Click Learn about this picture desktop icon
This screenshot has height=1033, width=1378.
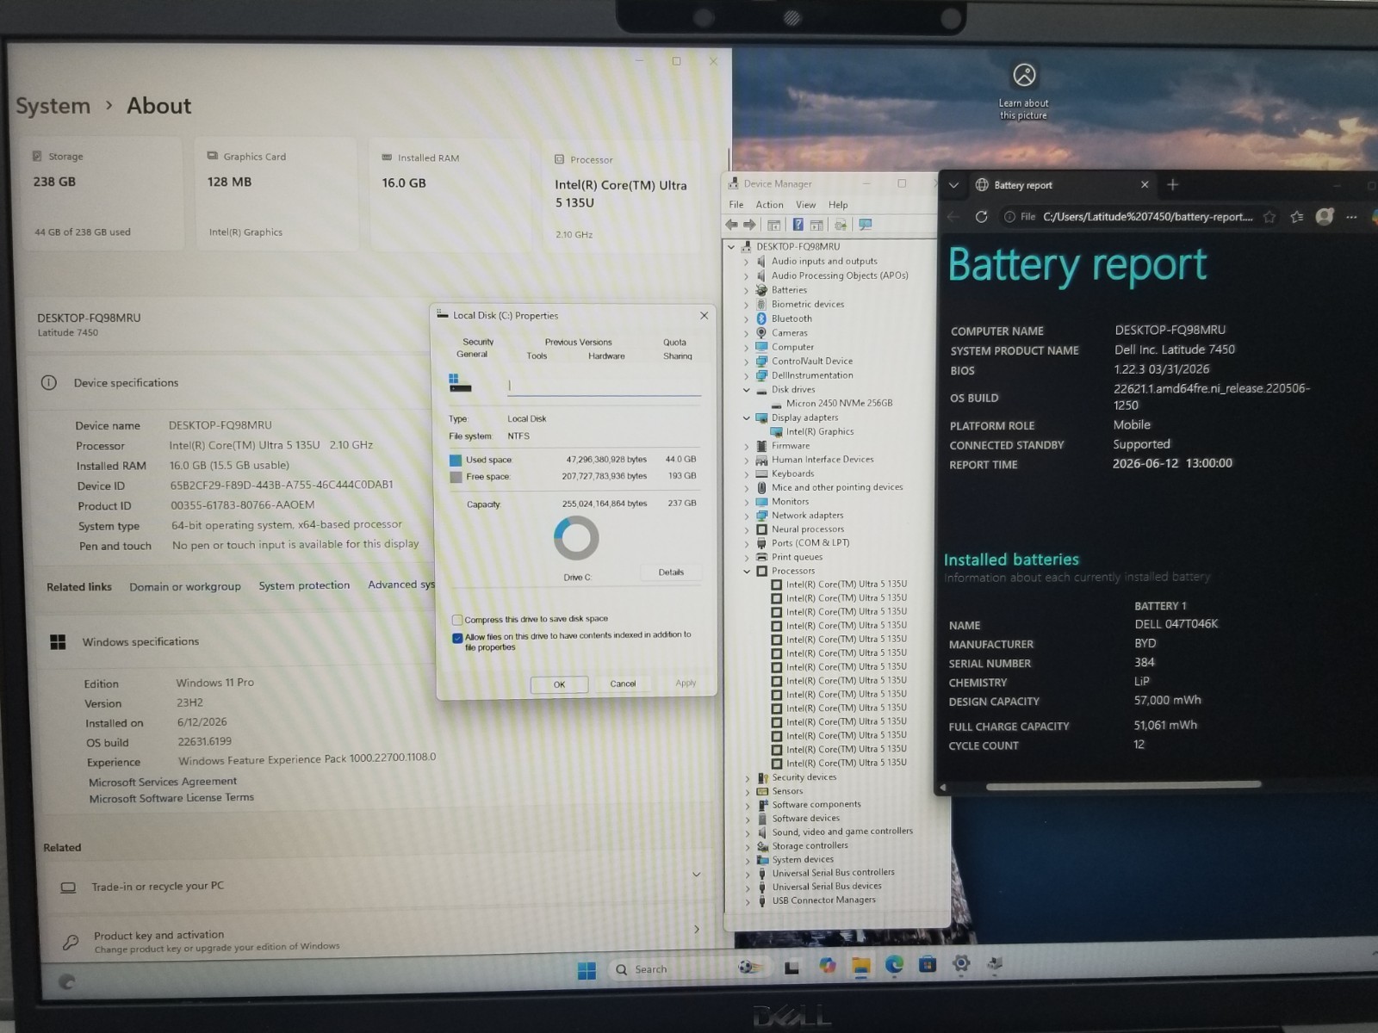click(1023, 91)
